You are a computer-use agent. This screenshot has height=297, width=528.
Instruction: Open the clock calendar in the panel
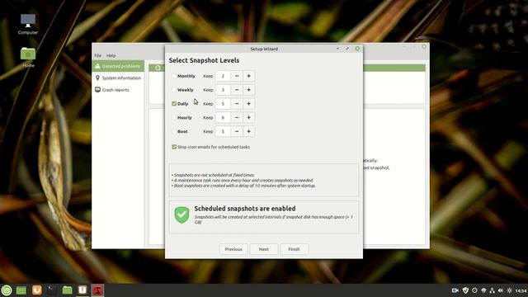pyautogui.click(x=521, y=290)
